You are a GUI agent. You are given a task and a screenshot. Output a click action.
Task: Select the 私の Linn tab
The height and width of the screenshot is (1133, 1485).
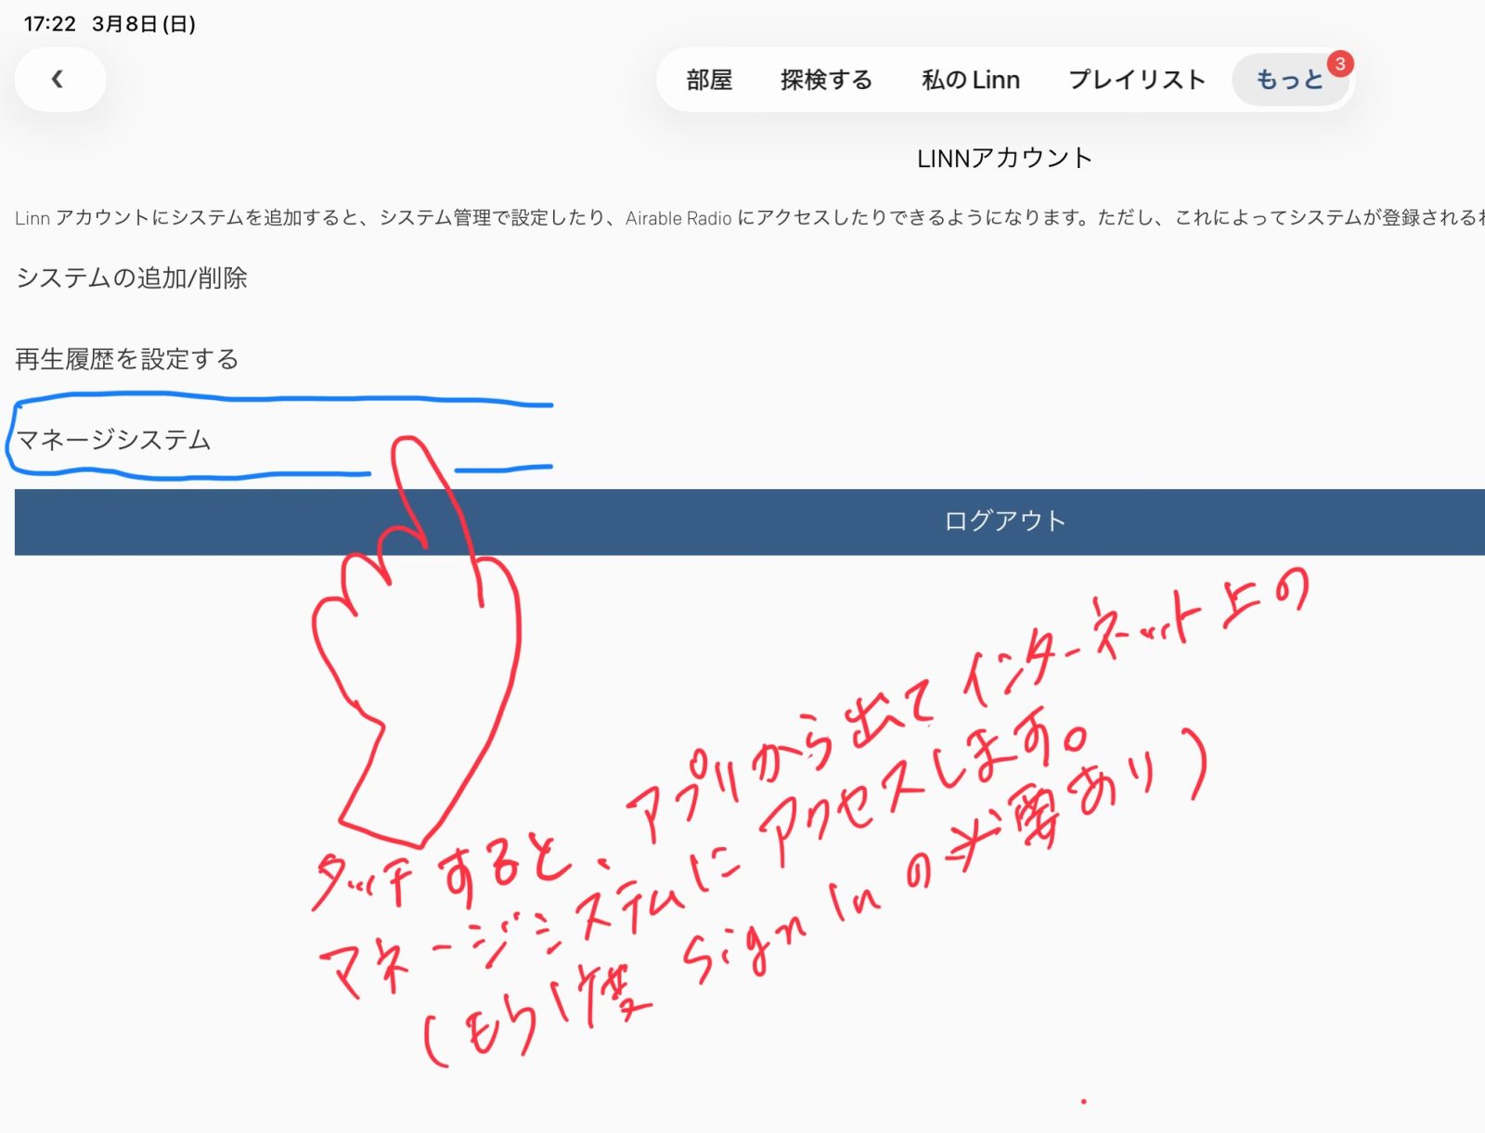point(970,81)
